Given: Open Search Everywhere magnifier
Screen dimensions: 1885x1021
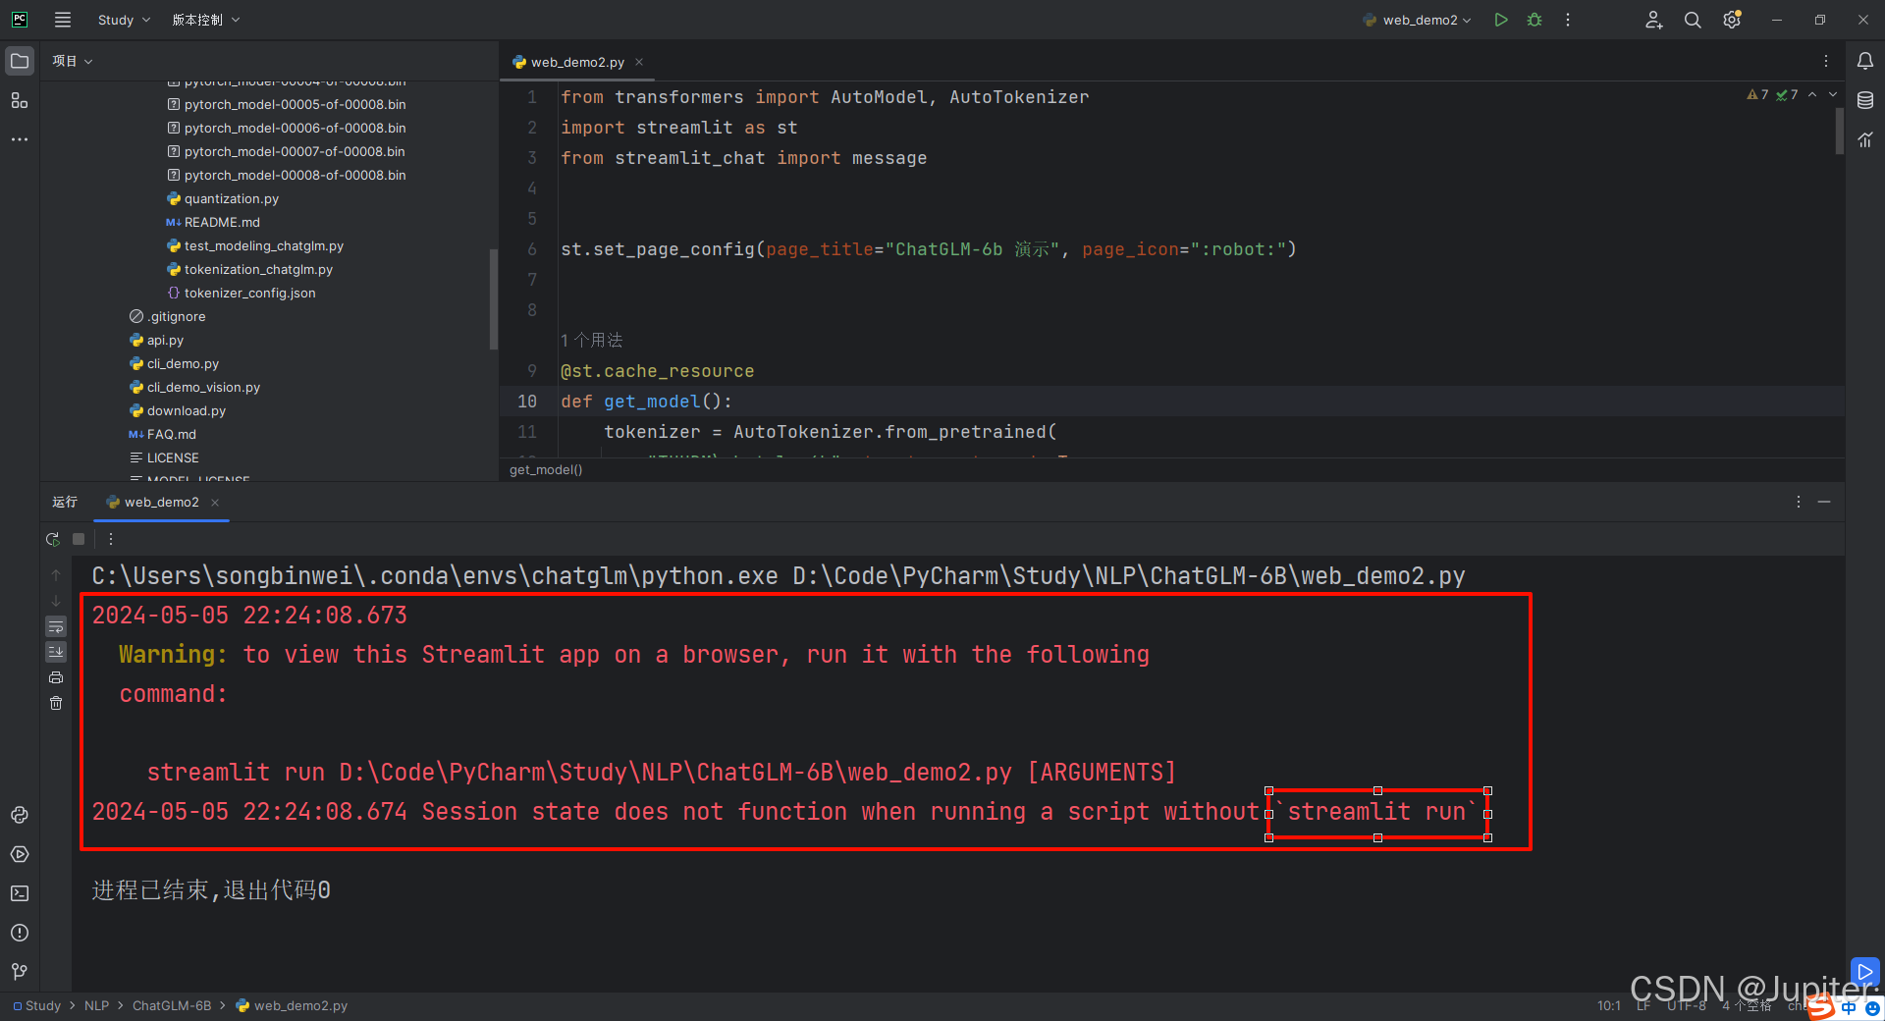Looking at the screenshot, I should pos(1693,20).
